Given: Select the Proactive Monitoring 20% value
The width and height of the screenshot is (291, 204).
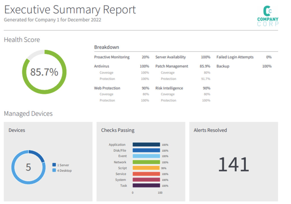Looking at the screenshot, I should (145, 57).
